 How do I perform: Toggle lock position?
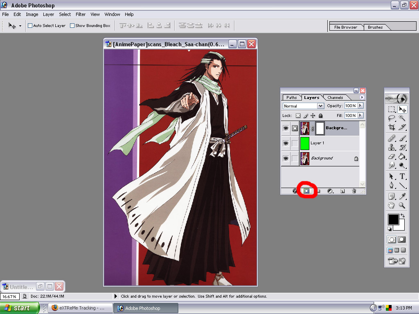coord(313,116)
